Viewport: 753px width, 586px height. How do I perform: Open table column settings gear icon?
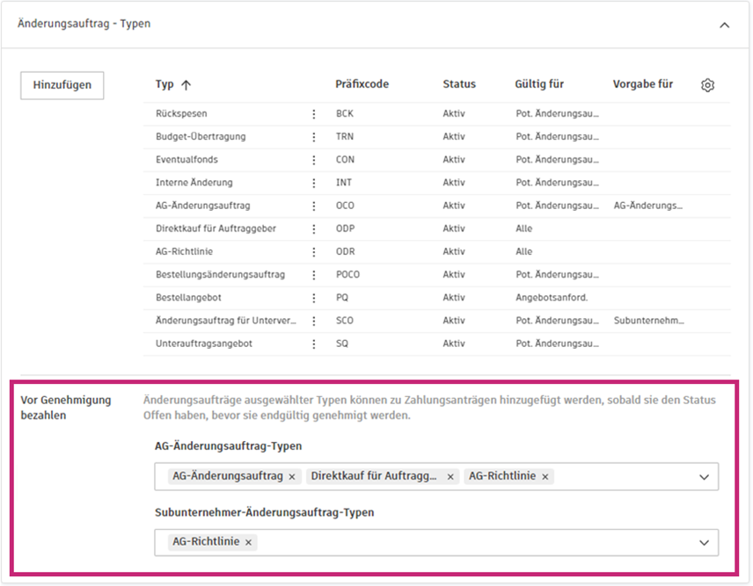(707, 85)
